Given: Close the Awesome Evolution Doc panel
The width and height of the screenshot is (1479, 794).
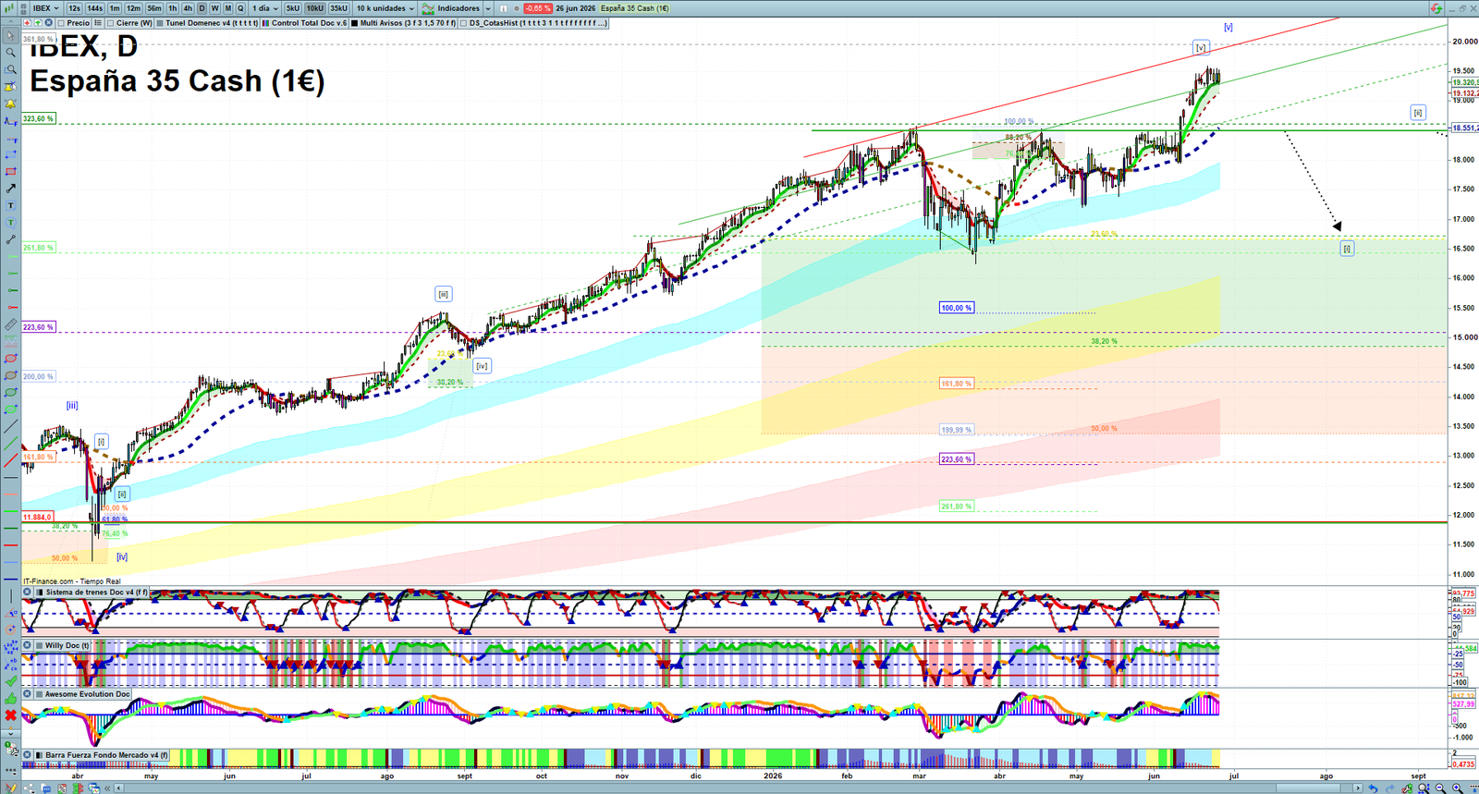Looking at the screenshot, I should click(x=28, y=694).
